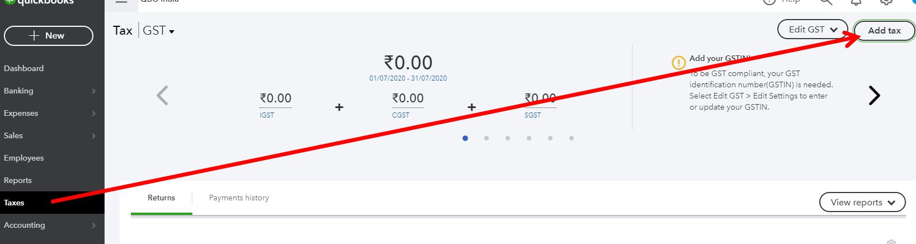Viewport: 916px width, 244px height.
Task: Go to next carousel slide arrow
Action: point(874,96)
